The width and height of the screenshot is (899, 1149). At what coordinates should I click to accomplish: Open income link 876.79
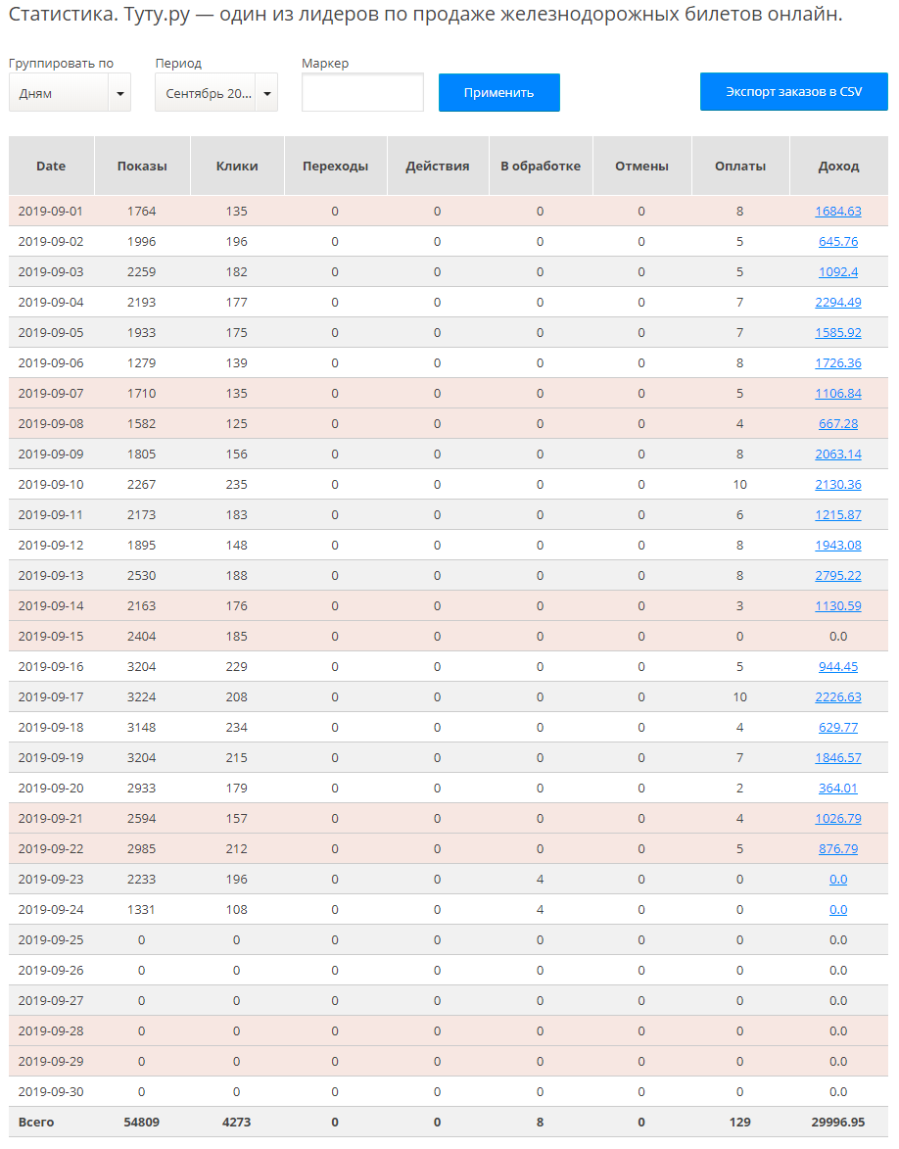coord(838,848)
